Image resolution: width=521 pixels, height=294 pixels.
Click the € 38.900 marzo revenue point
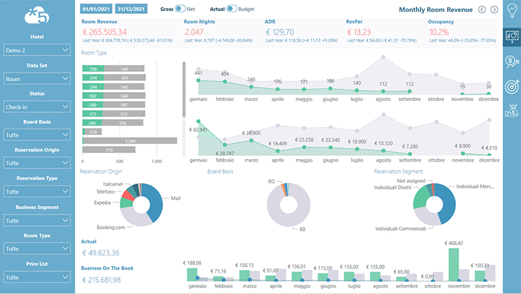251,140
